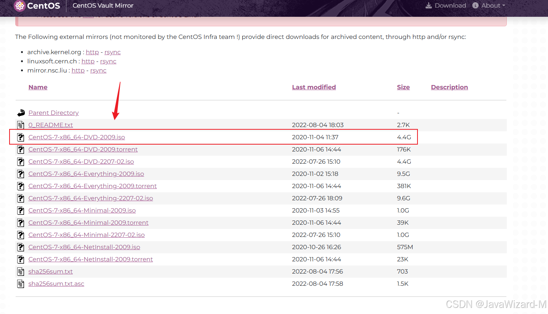548x314 pixels.
Task: Click the 575M size value
Action: [x=405, y=247]
